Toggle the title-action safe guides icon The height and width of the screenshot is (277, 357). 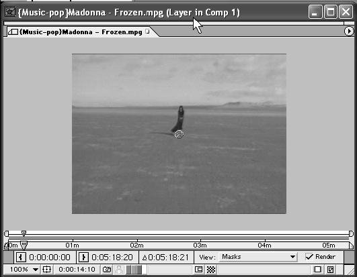tap(46, 270)
